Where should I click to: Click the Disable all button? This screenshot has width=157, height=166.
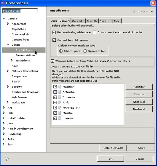click(x=139, y=109)
